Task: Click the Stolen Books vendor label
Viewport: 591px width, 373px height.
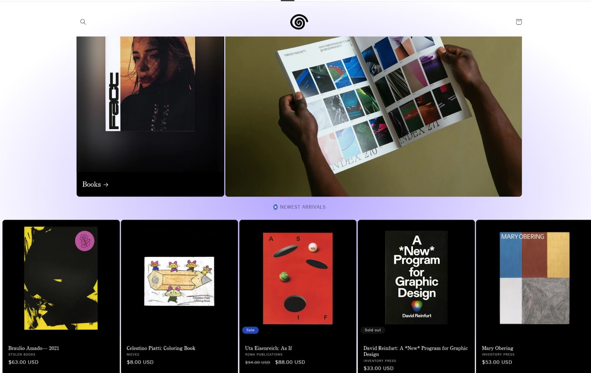Action: [x=22, y=355]
